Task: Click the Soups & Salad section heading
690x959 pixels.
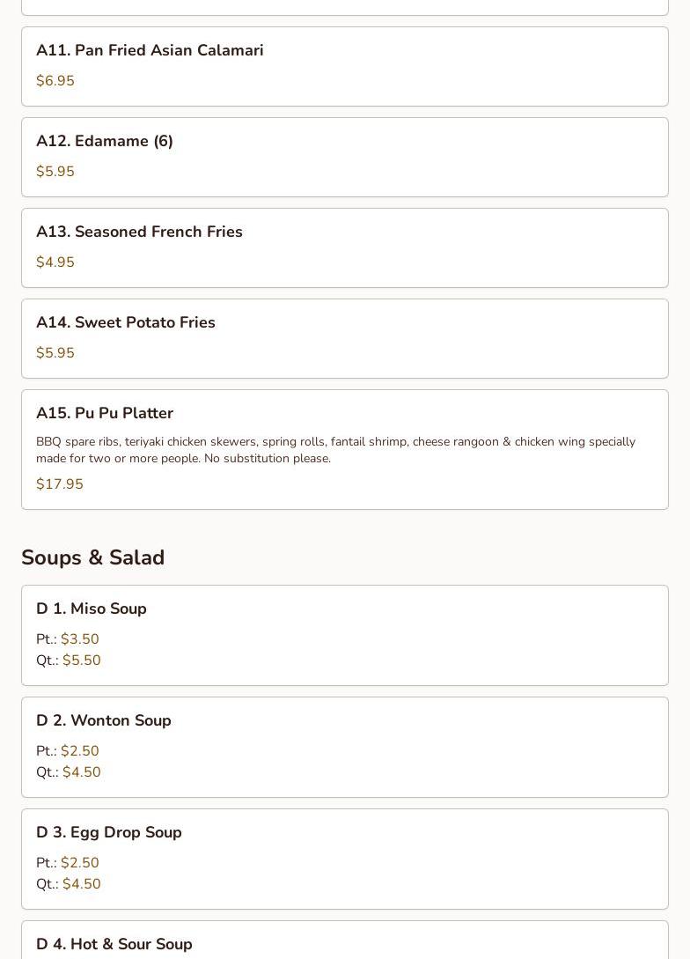Action: point(93,557)
